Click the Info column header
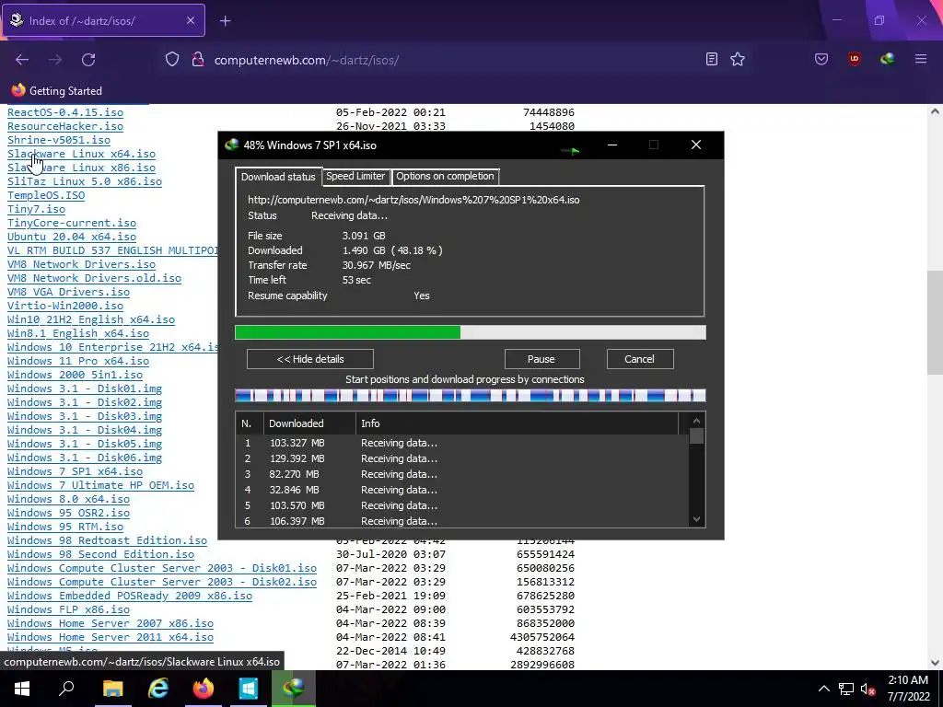 pos(517,423)
